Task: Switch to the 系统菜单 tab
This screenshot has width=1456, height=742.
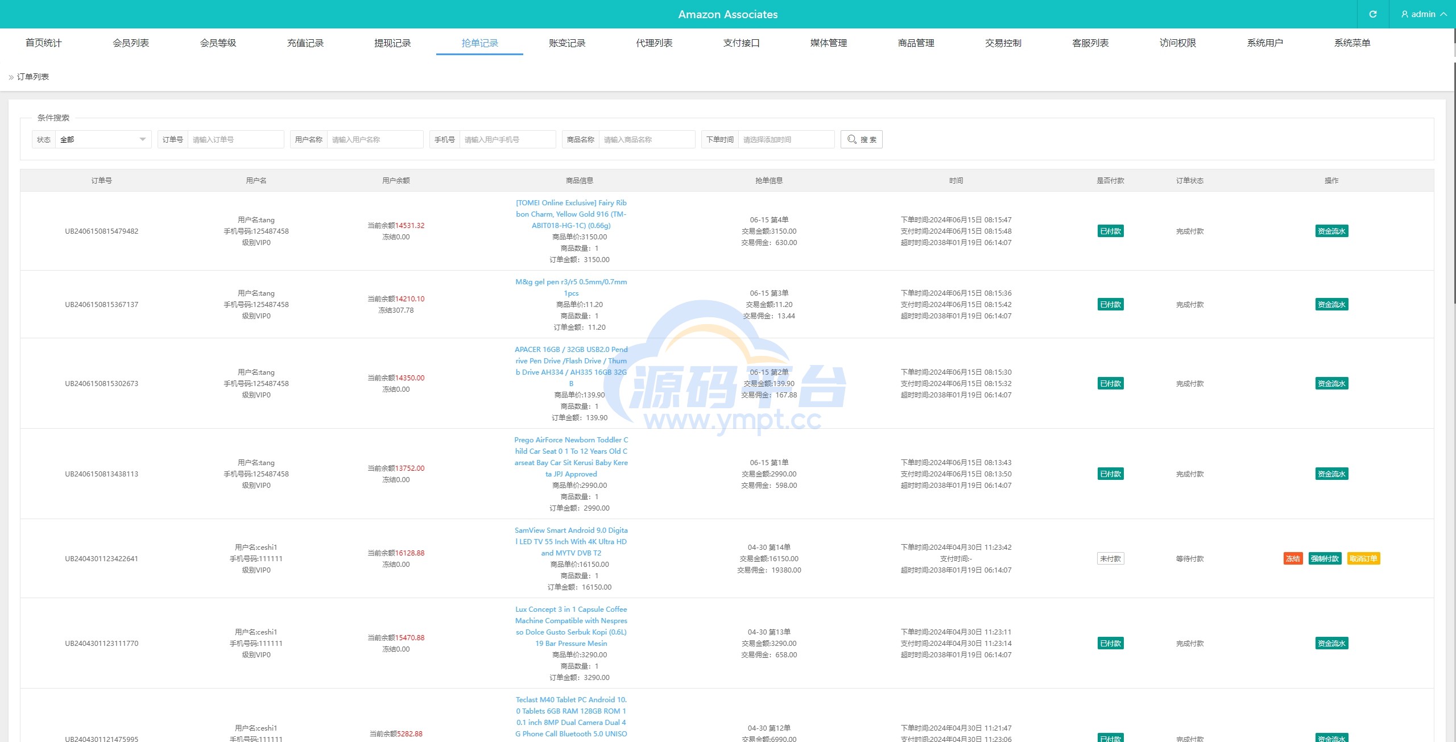Action: click(1352, 43)
